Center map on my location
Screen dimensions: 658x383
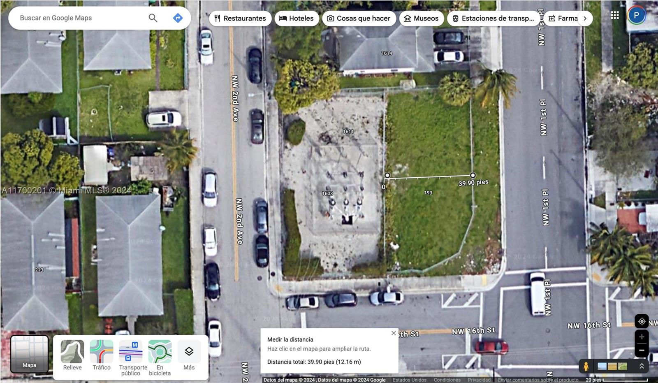pos(642,321)
